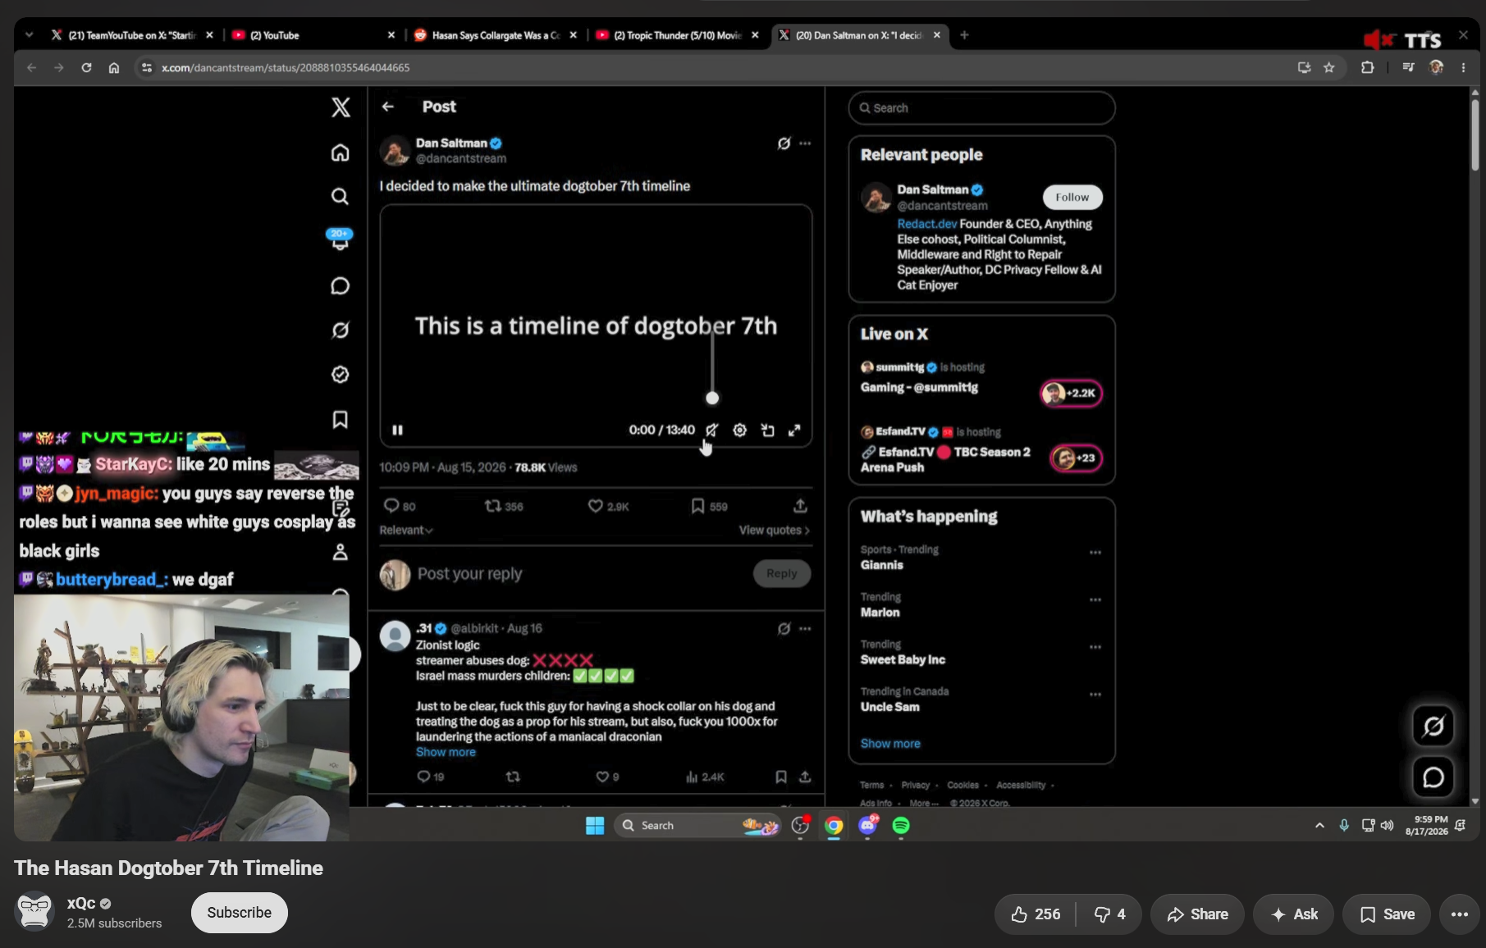Open Spotify from the taskbar
This screenshot has width=1486, height=948.
901,826
